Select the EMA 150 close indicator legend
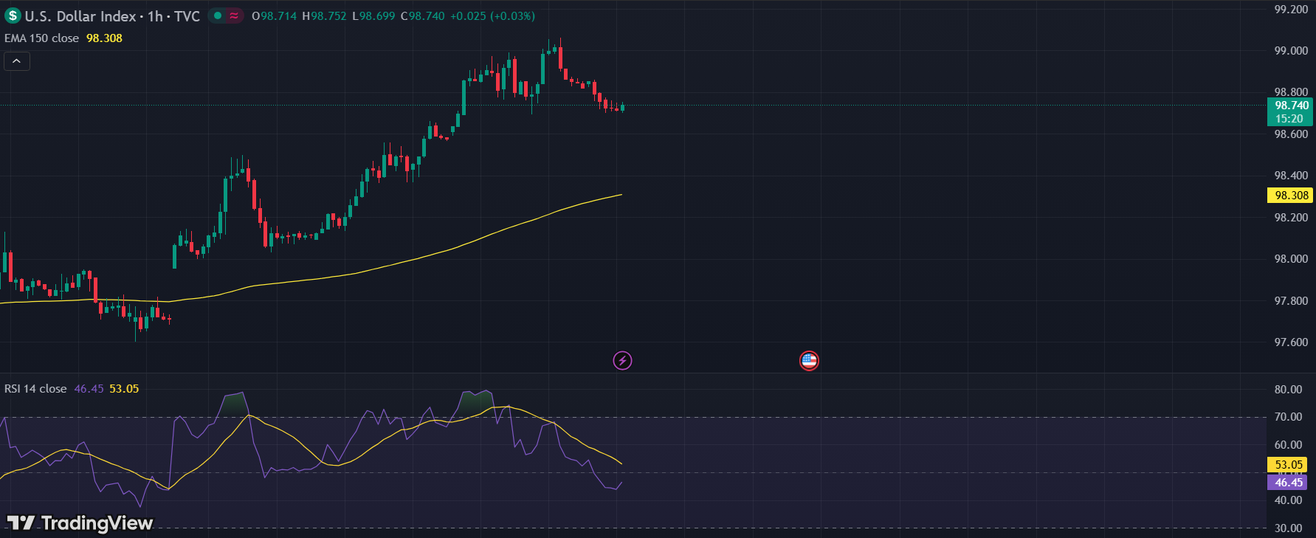Screen dimensions: 1316x538 click(x=41, y=38)
